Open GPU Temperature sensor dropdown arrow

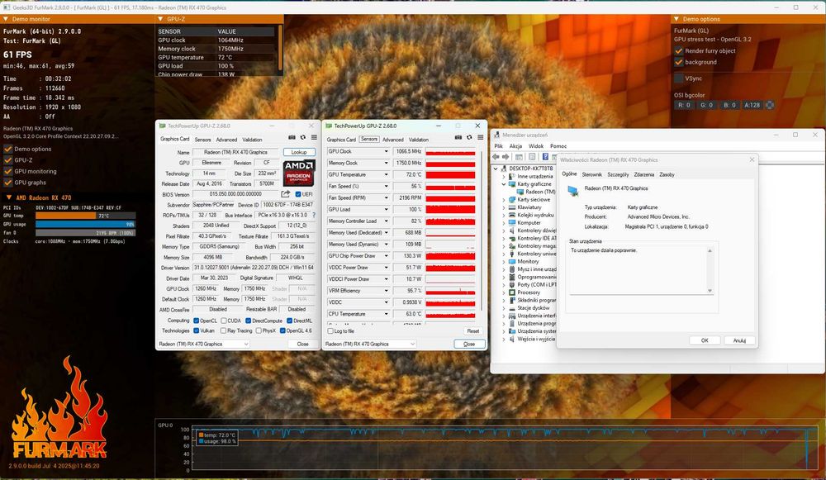[x=386, y=174]
